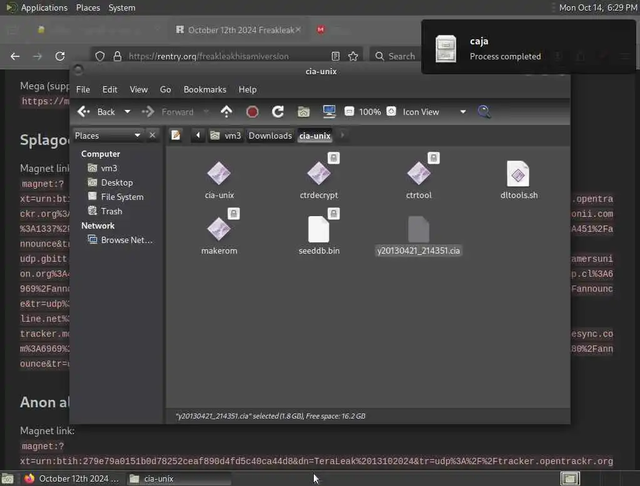Click the right path bar scroll arrow
Screen dimensions: 640x486
(x=342, y=135)
